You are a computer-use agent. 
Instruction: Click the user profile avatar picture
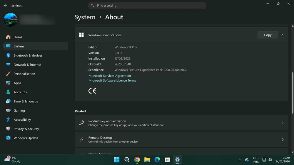(11, 20)
